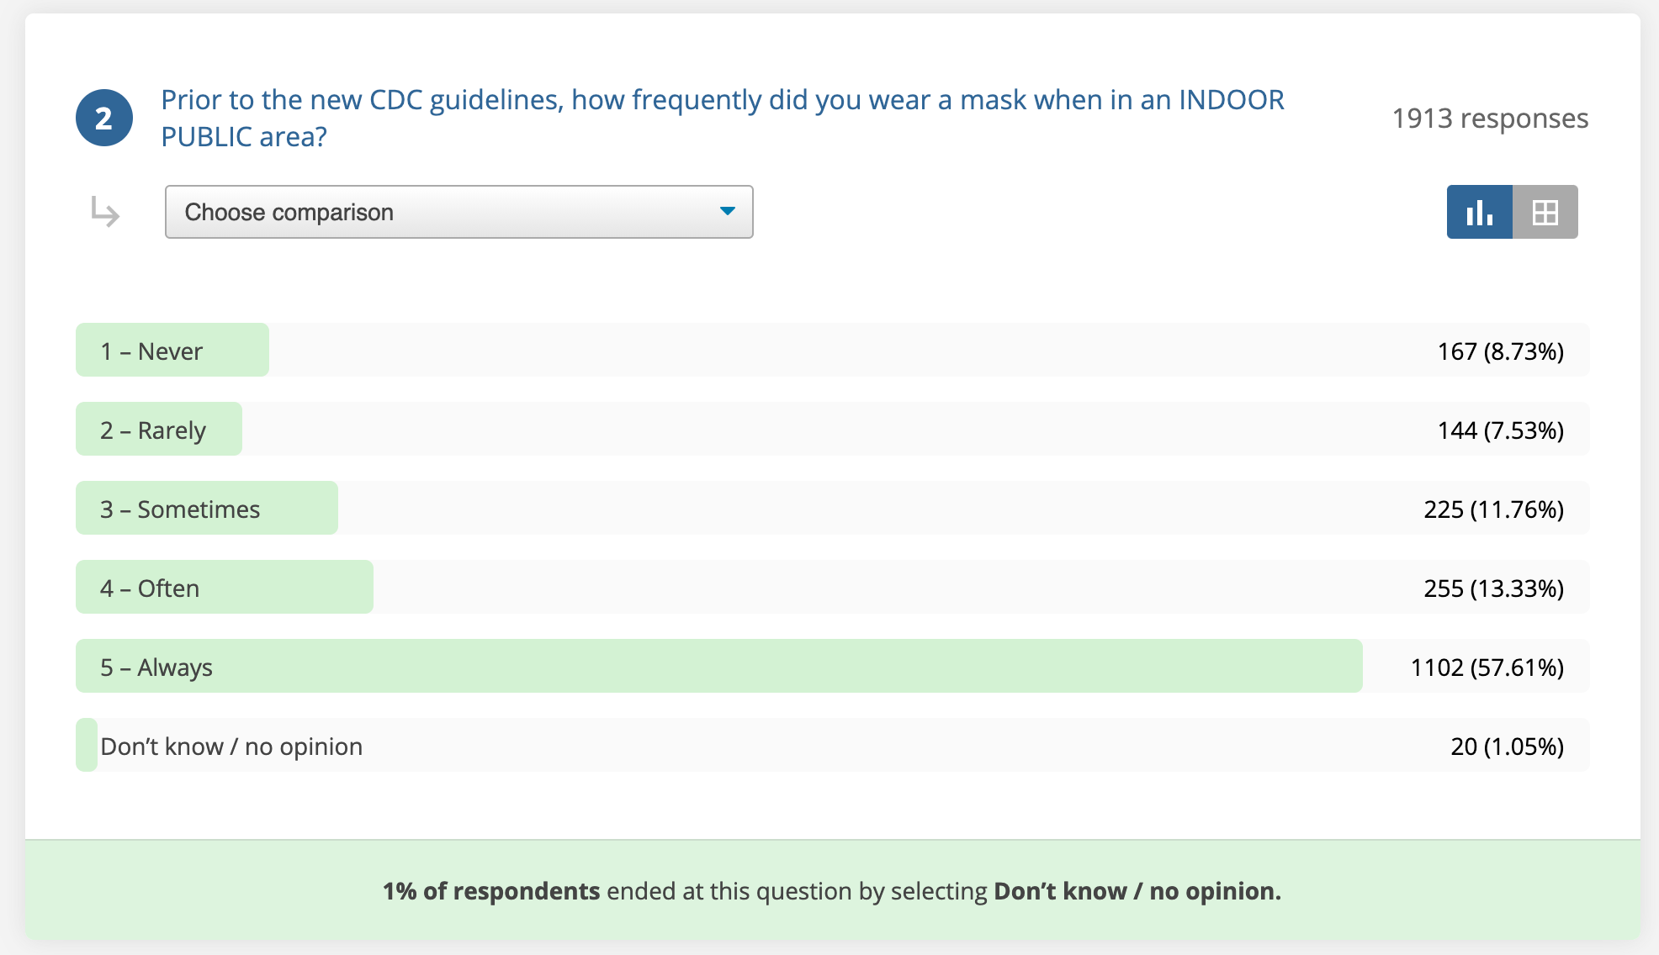This screenshot has width=1659, height=955.
Task: Click the 1913 responses count
Action: (1490, 119)
